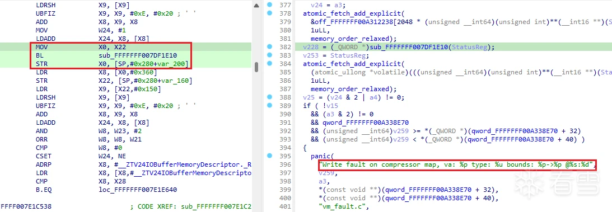612x212 pixels.
Task: Toggle breakpoint dot on pseudocode line 389
Action: [269, 106]
